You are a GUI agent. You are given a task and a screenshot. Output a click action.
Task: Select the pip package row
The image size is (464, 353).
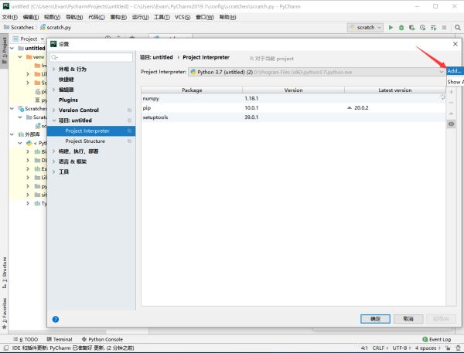[293, 108]
